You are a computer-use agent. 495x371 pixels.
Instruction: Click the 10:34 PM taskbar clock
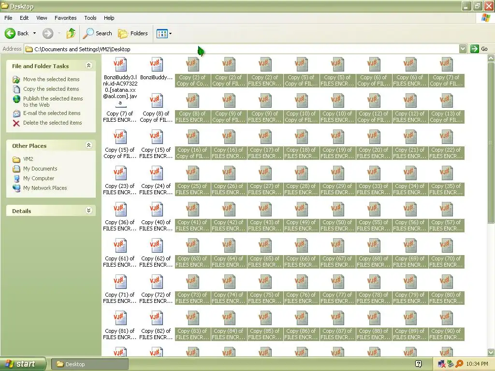click(477, 364)
